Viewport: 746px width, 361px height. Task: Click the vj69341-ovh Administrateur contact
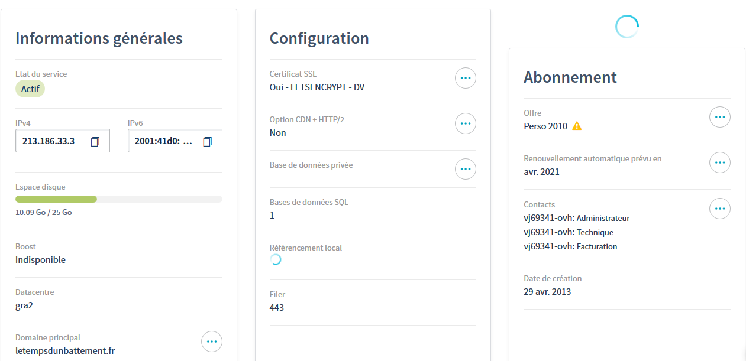[577, 218]
